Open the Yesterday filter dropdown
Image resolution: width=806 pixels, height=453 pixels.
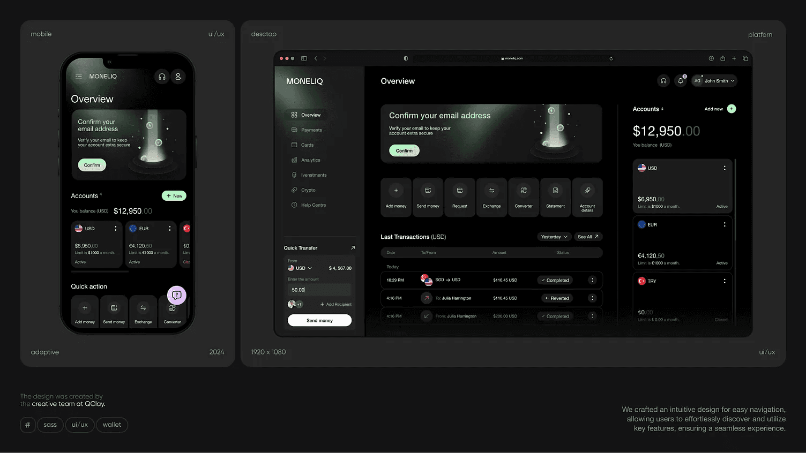tap(554, 237)
